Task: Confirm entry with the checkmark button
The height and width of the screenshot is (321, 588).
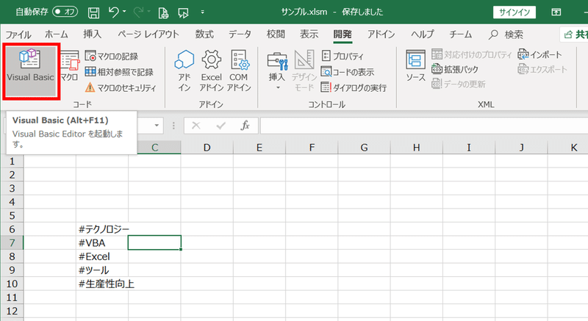Action: coord(221,126)
